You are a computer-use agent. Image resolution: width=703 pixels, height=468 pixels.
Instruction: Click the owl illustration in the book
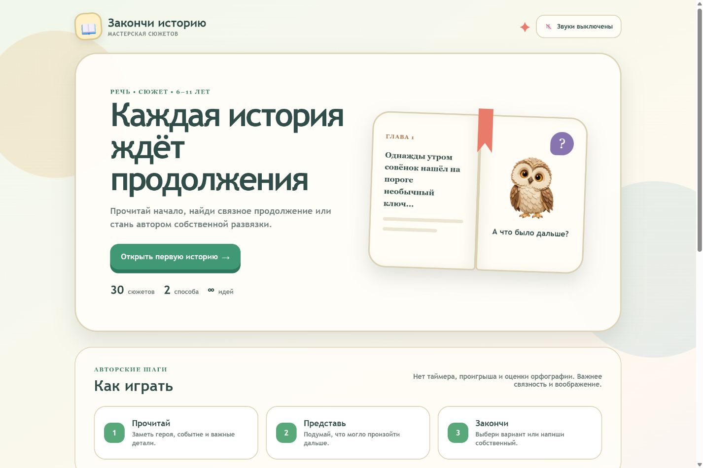point(531,188)
